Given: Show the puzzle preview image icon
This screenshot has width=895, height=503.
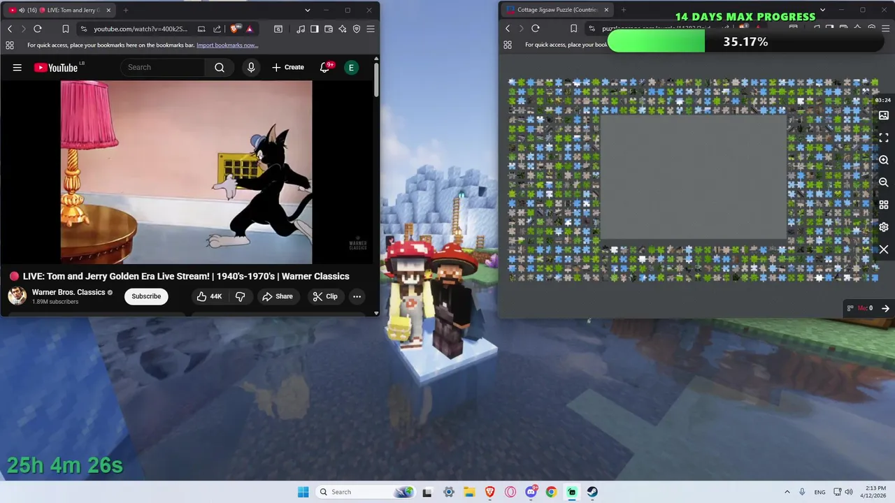Looking at the screenshot, I should (x=884, y=115).
